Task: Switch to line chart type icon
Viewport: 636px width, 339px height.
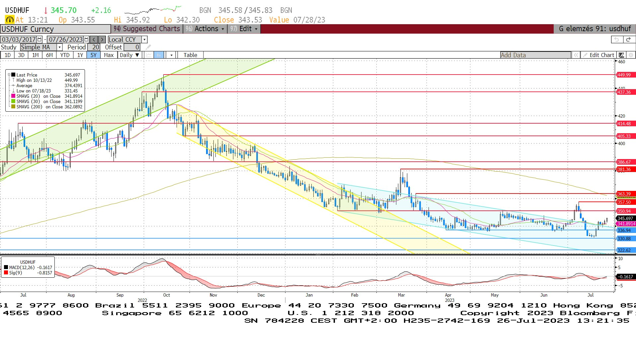Action: 149,55
